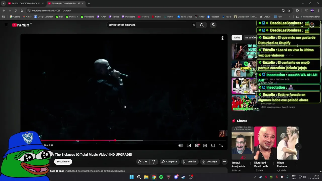Open Discord from the taskbar

(x=176, y=177)
